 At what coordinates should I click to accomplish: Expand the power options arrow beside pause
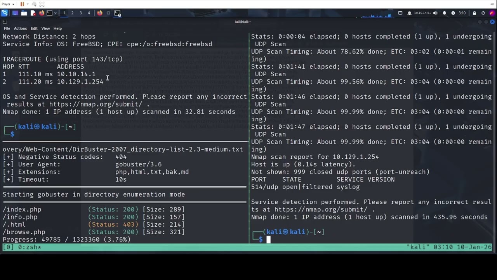(x=27, y=4)
